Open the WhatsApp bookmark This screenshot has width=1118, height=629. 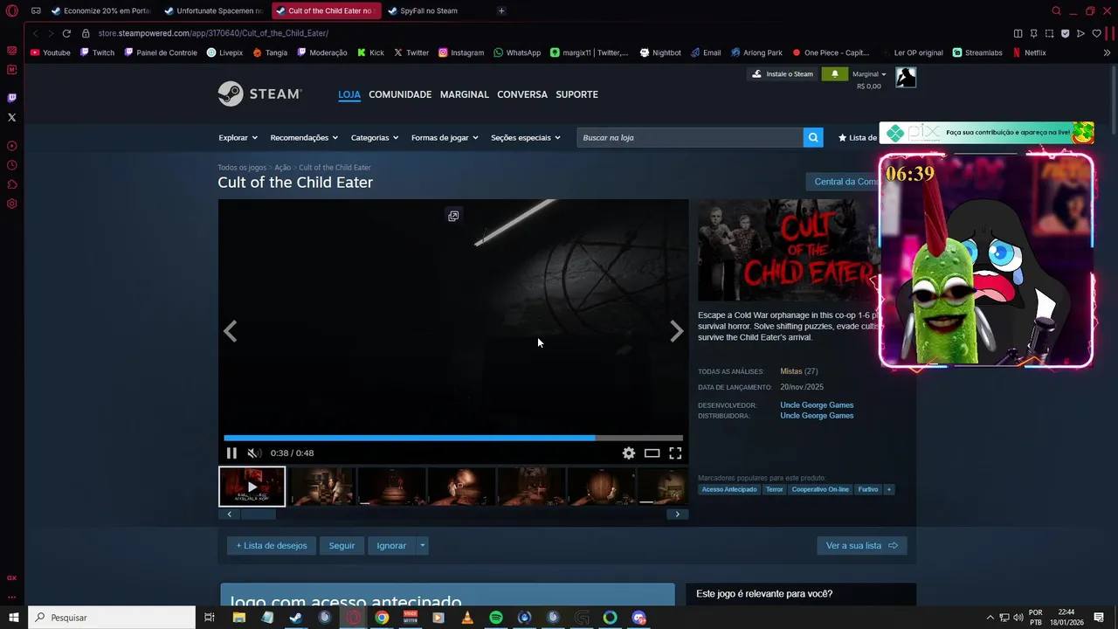[x=517, y=52]
